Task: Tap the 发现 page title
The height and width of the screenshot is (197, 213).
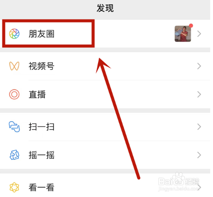Action: 105,8
